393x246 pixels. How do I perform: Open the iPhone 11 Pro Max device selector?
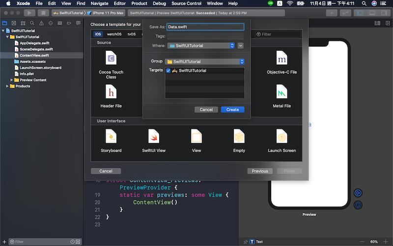(105, 13)
